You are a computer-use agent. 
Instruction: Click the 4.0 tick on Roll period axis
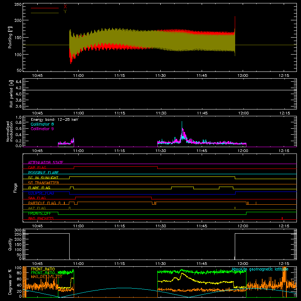(x=18, y=94)
